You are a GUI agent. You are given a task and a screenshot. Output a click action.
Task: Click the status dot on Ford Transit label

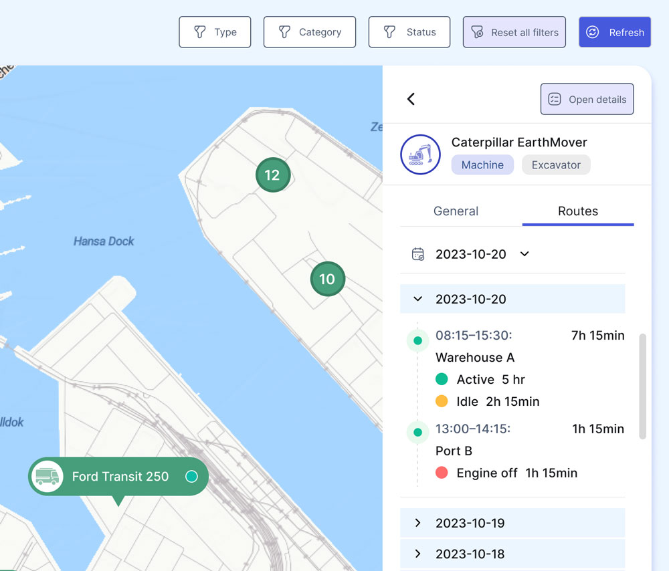(191, 477)
